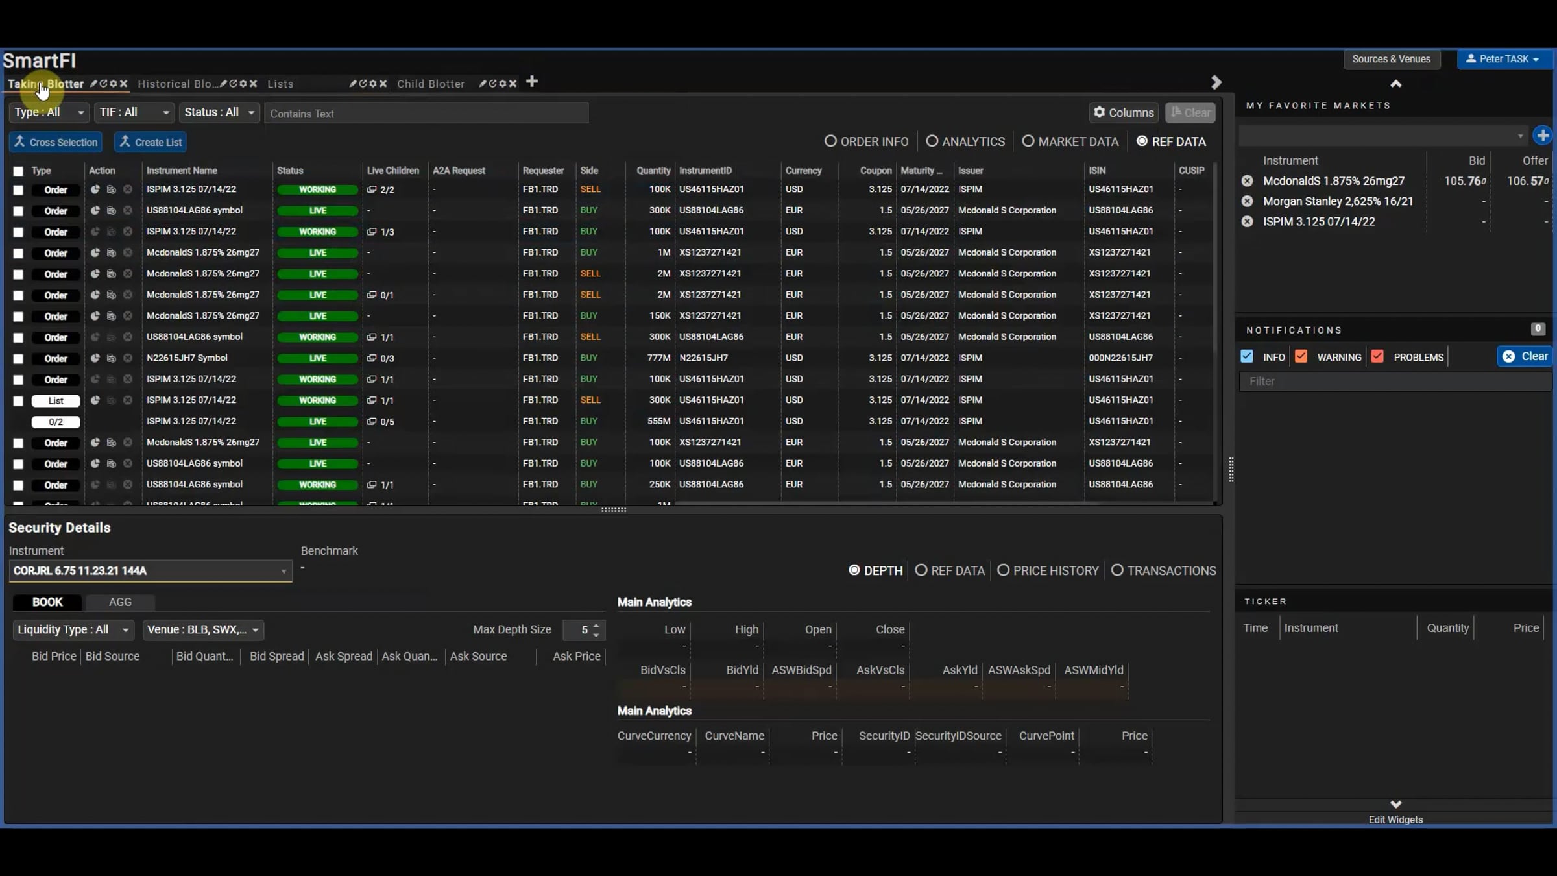This screenshot has width=1557, height=876.
Task: Click the Create List button
Action: (151, 142)
